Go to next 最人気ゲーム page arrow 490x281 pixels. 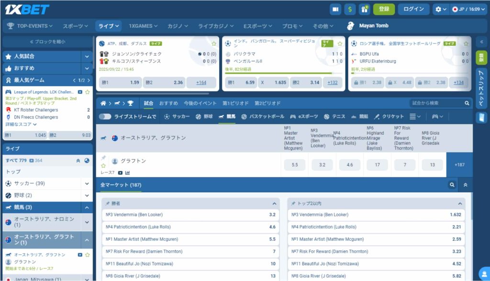pos(89,80)
